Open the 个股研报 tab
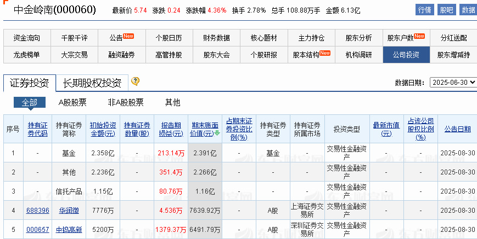477x239 pixels. 263,55
